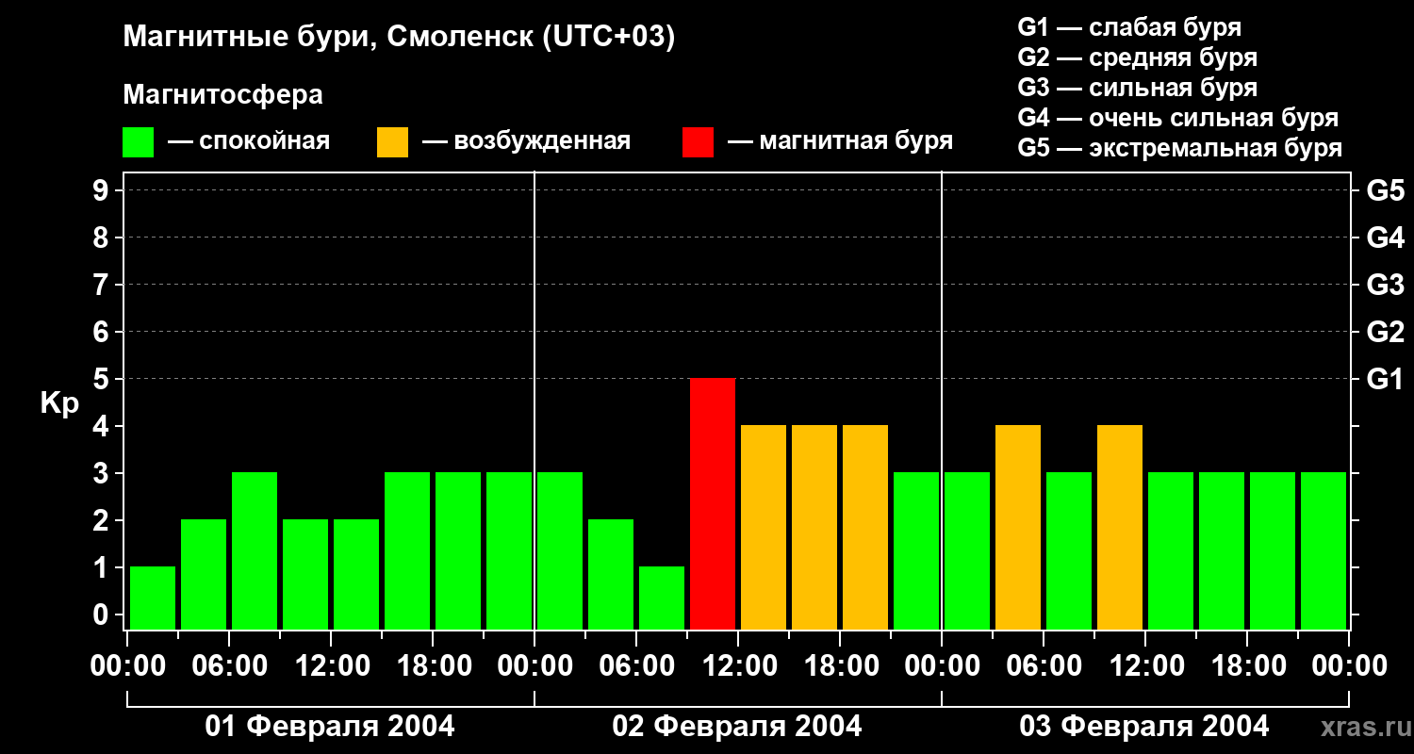Select the first orange bar on 03 Февраля
The height and width of the screenshot is (754, 1414).
coord(1018,527)
